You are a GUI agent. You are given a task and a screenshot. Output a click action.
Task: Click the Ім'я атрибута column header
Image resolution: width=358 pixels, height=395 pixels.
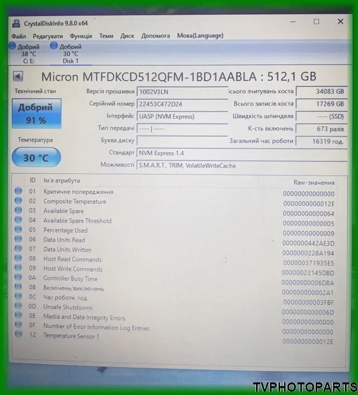point(62,180)
